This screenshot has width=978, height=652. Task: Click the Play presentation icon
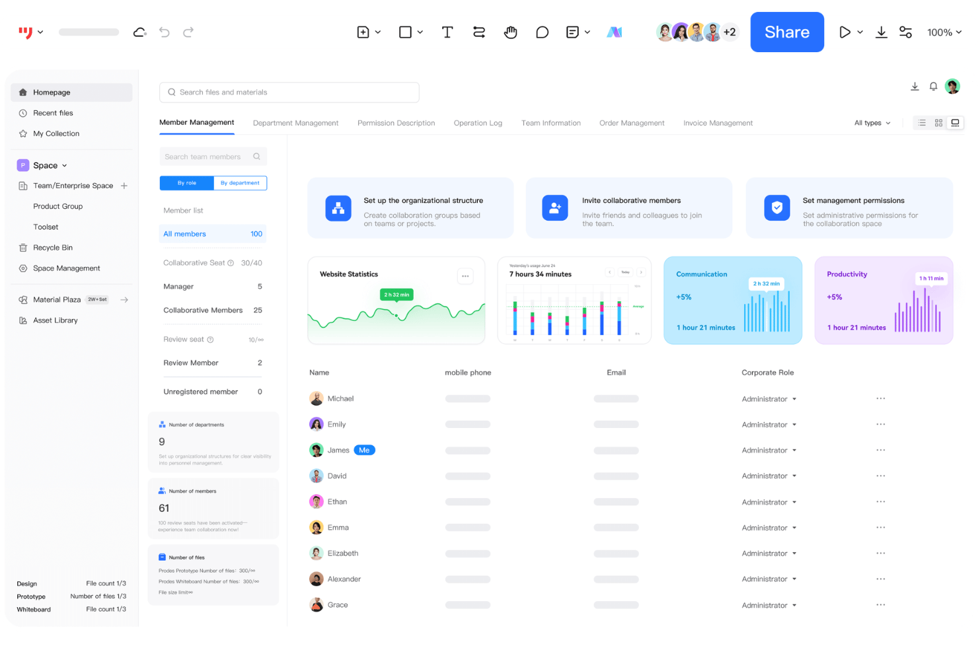pos(845,32)
